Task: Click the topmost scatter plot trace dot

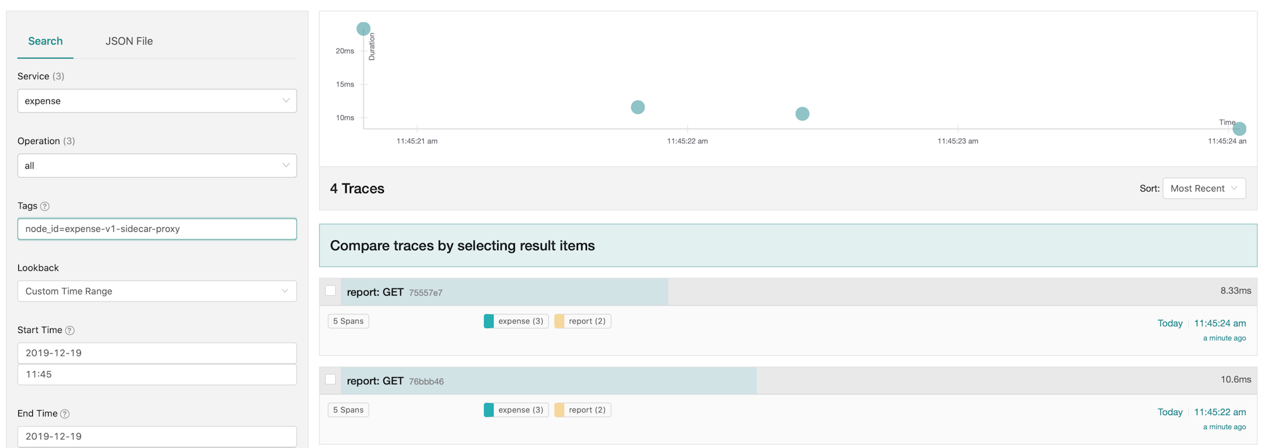Action: click(363, 28)
